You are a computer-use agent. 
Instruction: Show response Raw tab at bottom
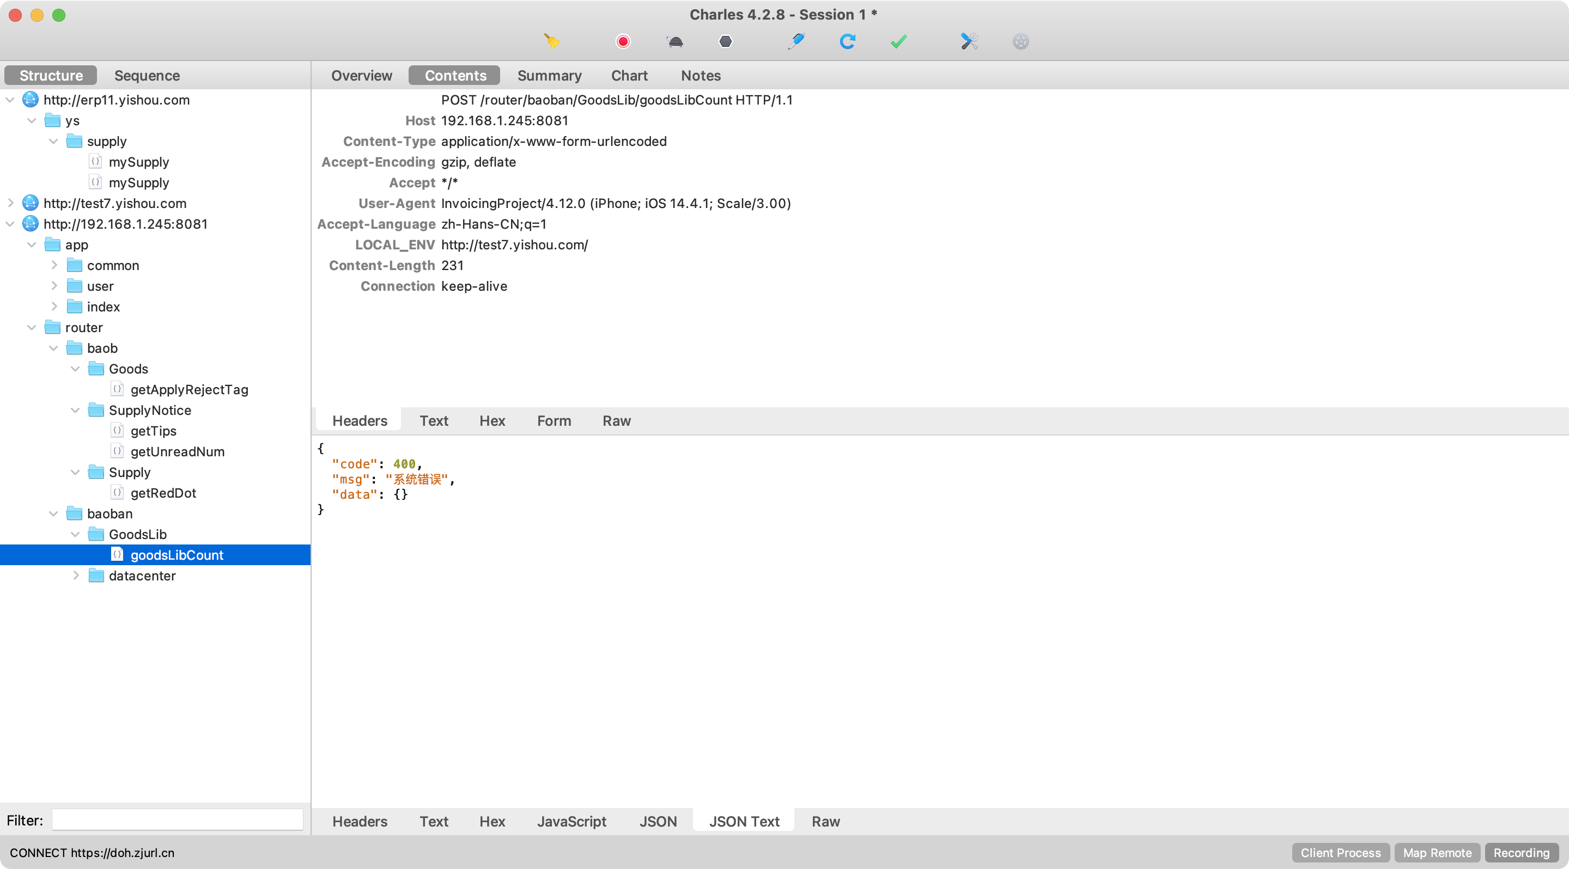click(x=825, y=822)
